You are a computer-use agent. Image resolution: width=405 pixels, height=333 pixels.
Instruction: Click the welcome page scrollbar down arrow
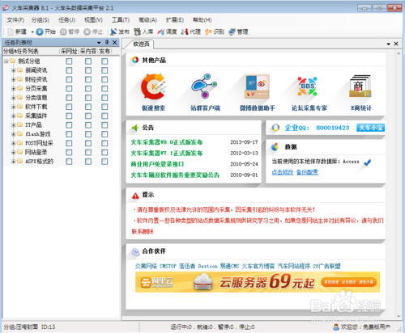point(399,317)
